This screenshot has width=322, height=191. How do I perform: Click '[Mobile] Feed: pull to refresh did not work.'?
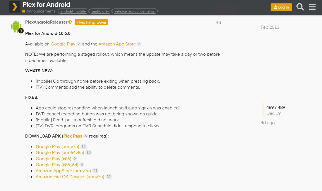click(x=78, y=120)
